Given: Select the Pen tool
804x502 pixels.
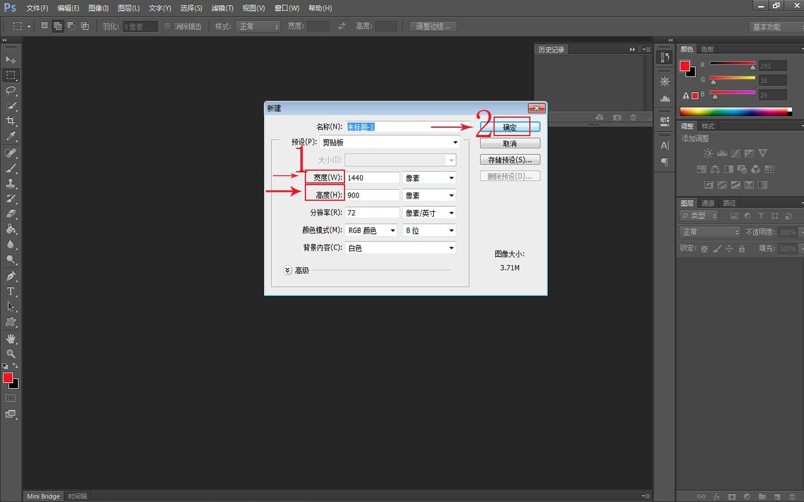Looking at the screenshot, I should [11, 276].
